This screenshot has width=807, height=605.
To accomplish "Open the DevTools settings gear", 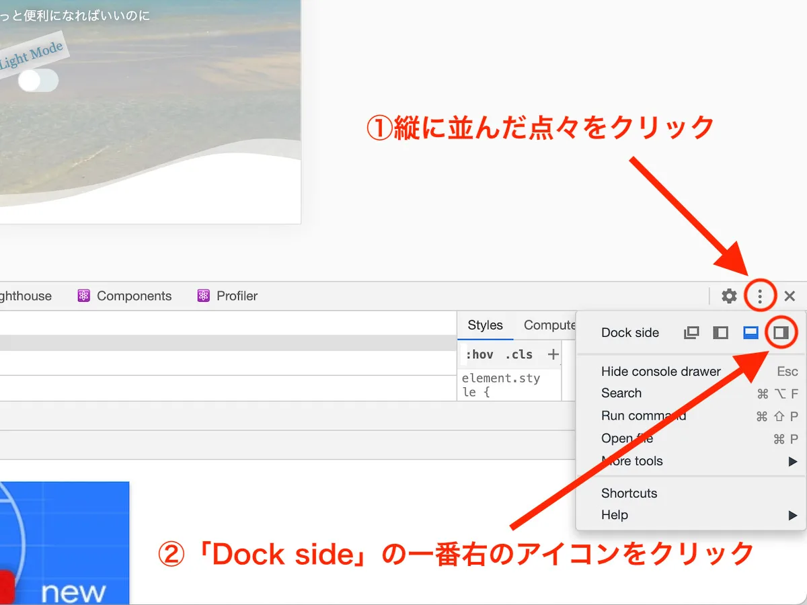I will pos(729,296).
